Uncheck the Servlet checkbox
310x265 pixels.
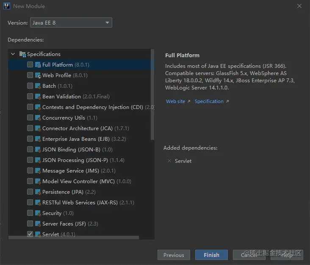tap(30, 234)
